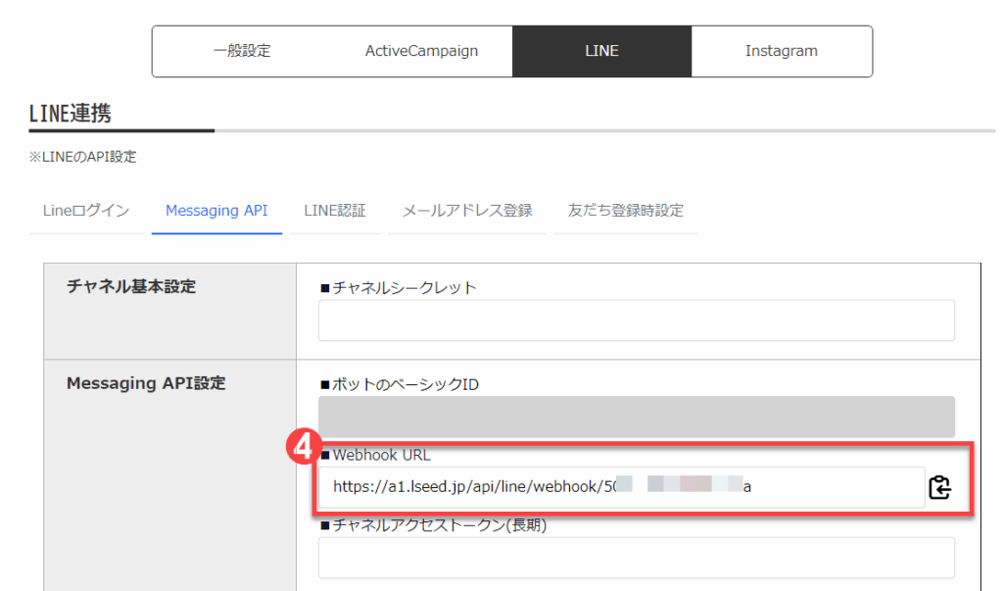Switch to the LINE認証 sub-tab
Screen dimensions: 1003x591
(335, 211)
